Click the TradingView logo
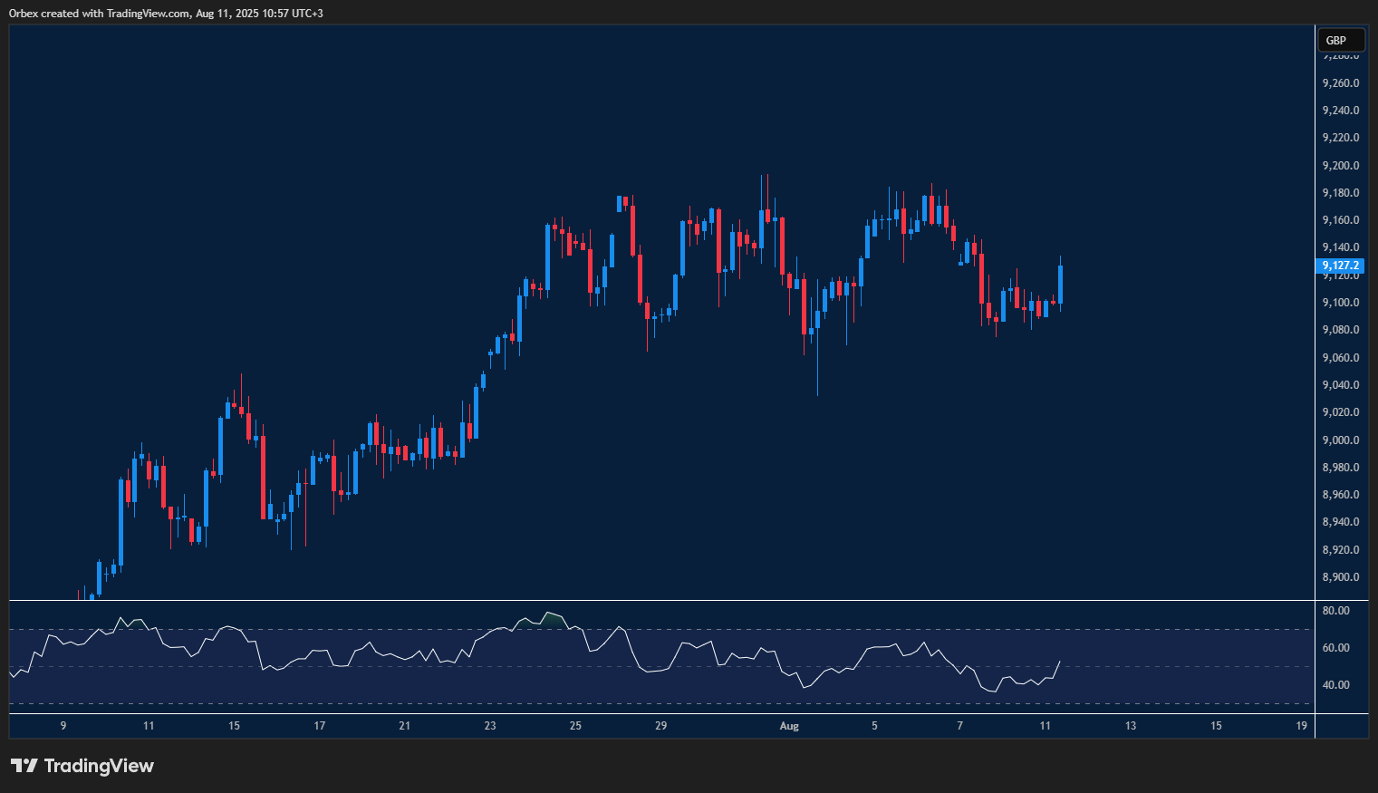 (82, 766)
